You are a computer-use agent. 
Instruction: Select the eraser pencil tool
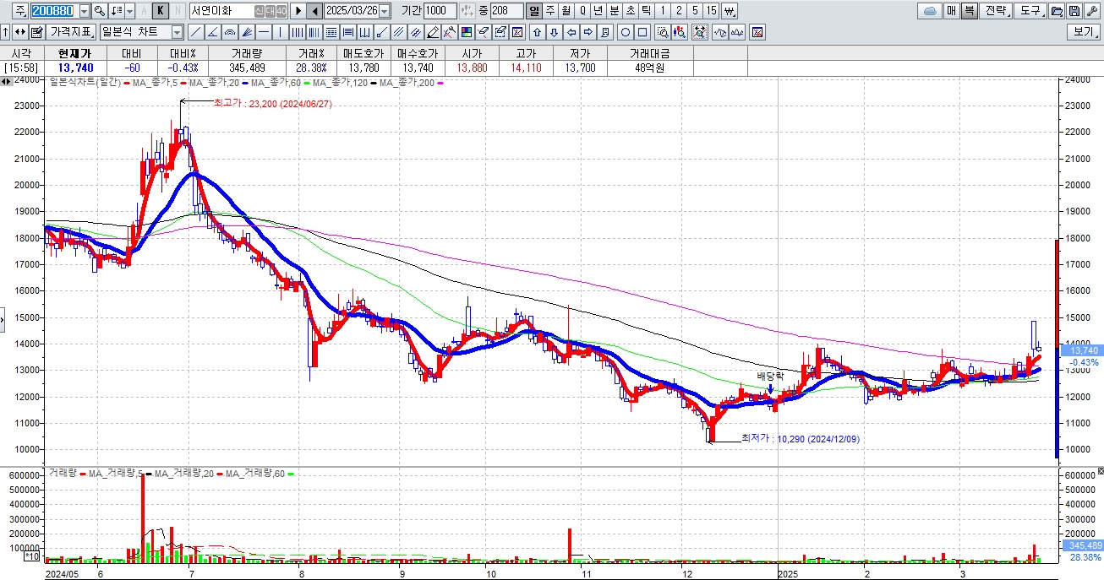(433, 32)
